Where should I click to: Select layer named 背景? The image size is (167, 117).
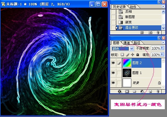click(136, 83)
